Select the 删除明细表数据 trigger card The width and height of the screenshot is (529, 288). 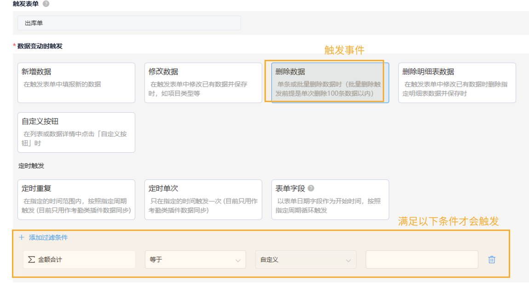pos(457,83)
